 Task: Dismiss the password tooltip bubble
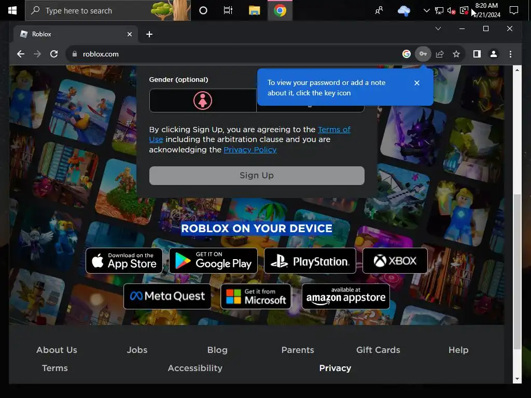[x=417, y=83]
